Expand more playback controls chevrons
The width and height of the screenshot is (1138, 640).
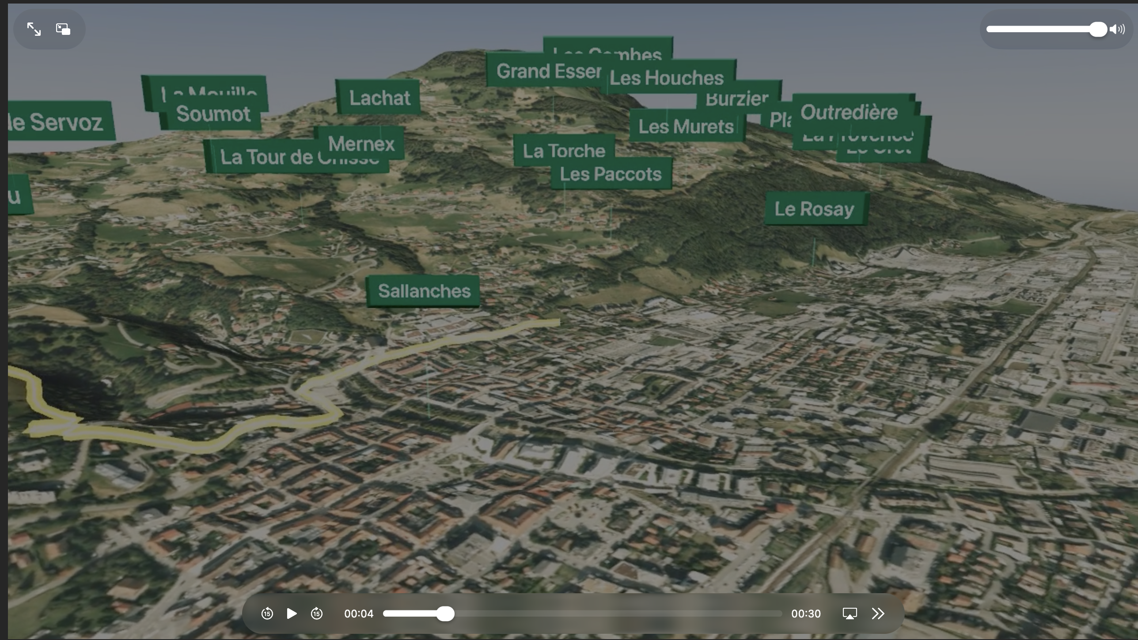pyautogui.click(x=878, y=614)
